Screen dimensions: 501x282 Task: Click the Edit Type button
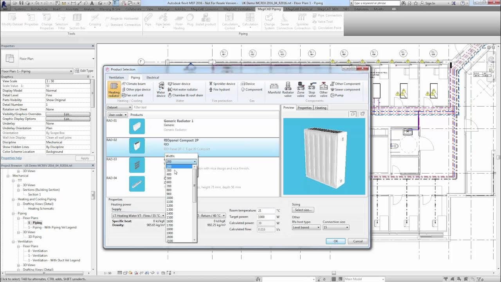(84, 71)
